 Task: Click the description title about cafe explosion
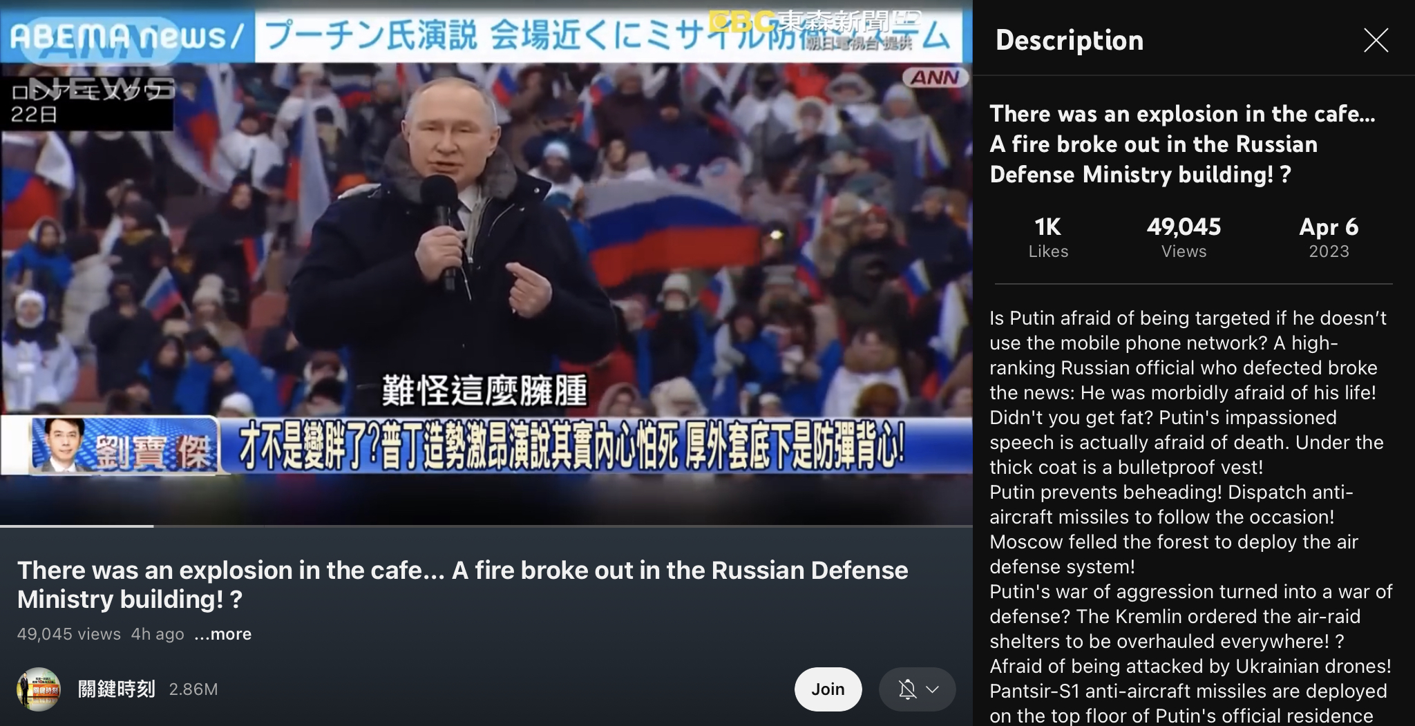[x=1182, y=144]
